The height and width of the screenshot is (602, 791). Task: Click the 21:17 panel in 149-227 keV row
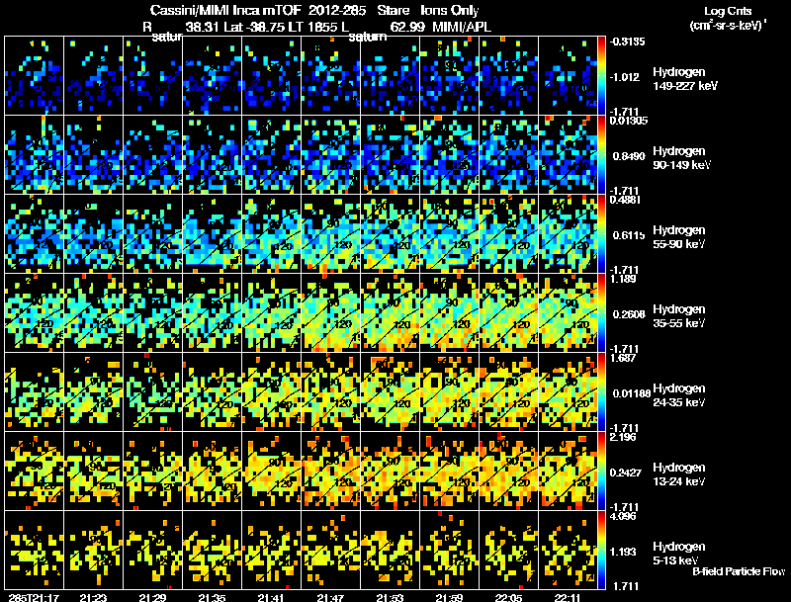pyautogui.click(x=34, y=76)
